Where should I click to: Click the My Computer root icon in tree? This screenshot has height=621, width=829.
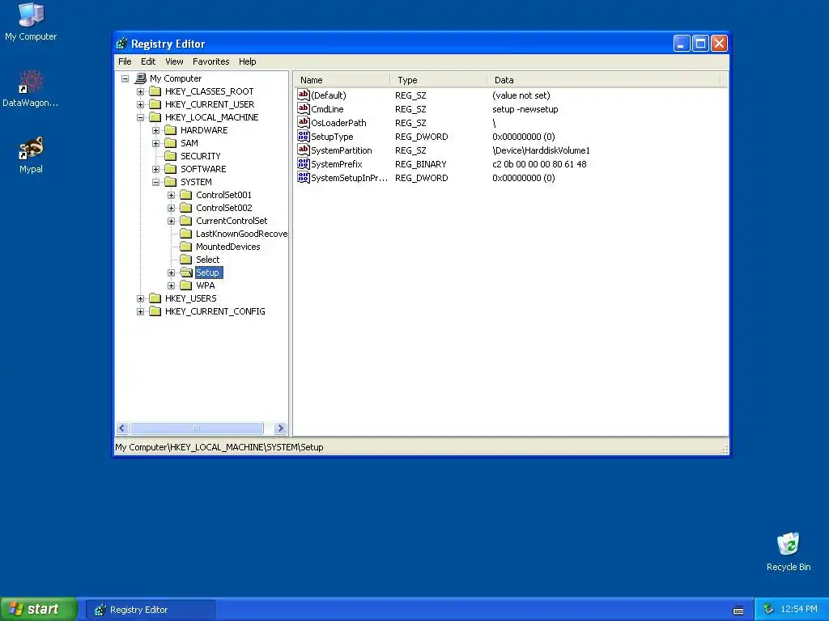tap(140, 78)
